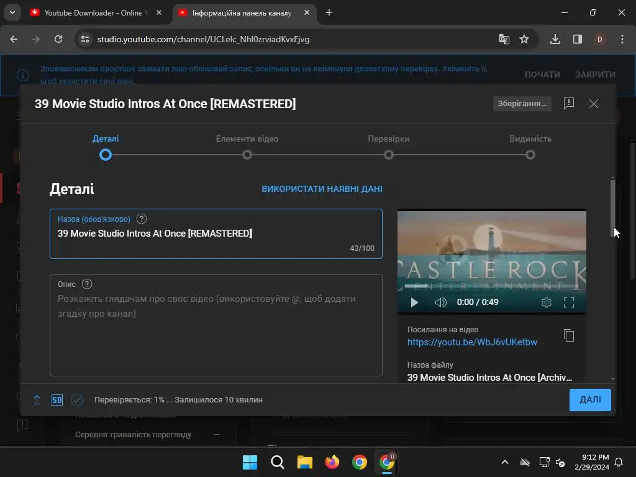Open the youtu.be video link
This screenshot has height=477, width=636.
click(472, 342)
